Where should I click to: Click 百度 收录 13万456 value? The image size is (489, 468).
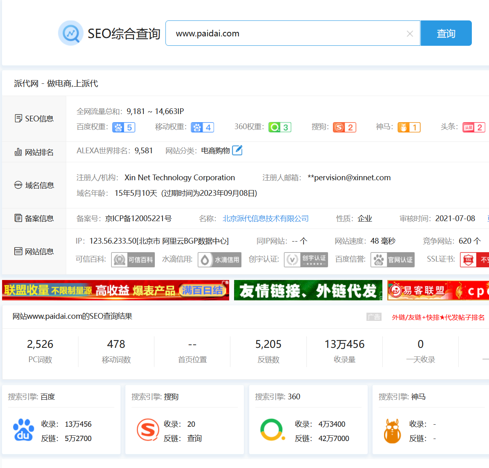(x=78, y=424)
